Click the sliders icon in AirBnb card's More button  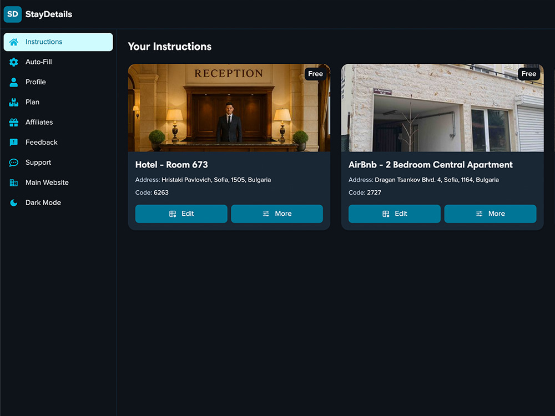pos(480,214)
